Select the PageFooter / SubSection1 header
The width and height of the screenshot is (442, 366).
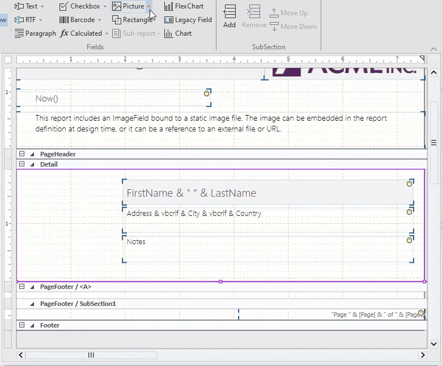click(x=78, y=304)
